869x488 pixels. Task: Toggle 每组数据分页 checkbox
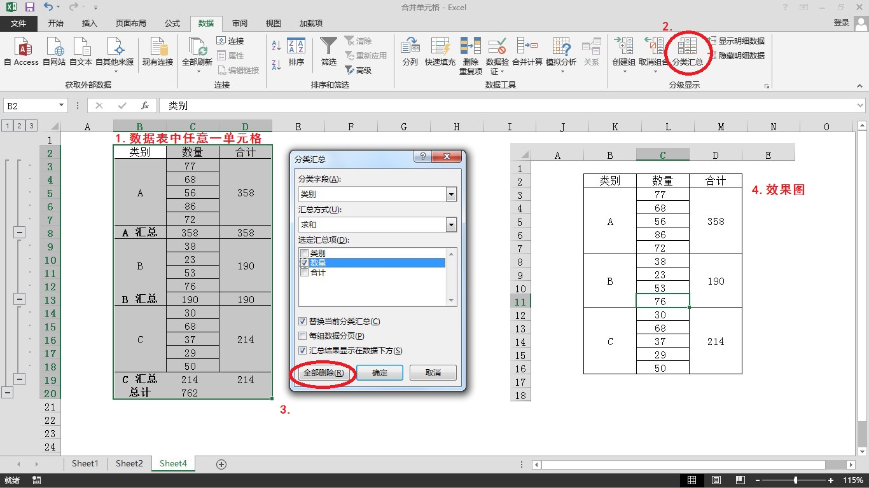[x=303, y=336]
